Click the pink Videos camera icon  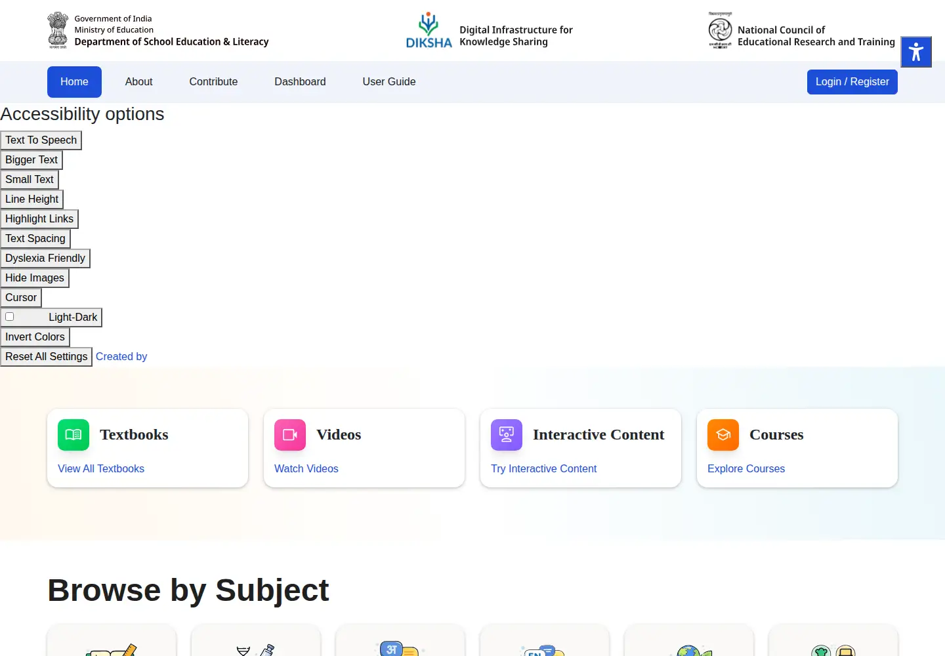click(x=290, y=435)
